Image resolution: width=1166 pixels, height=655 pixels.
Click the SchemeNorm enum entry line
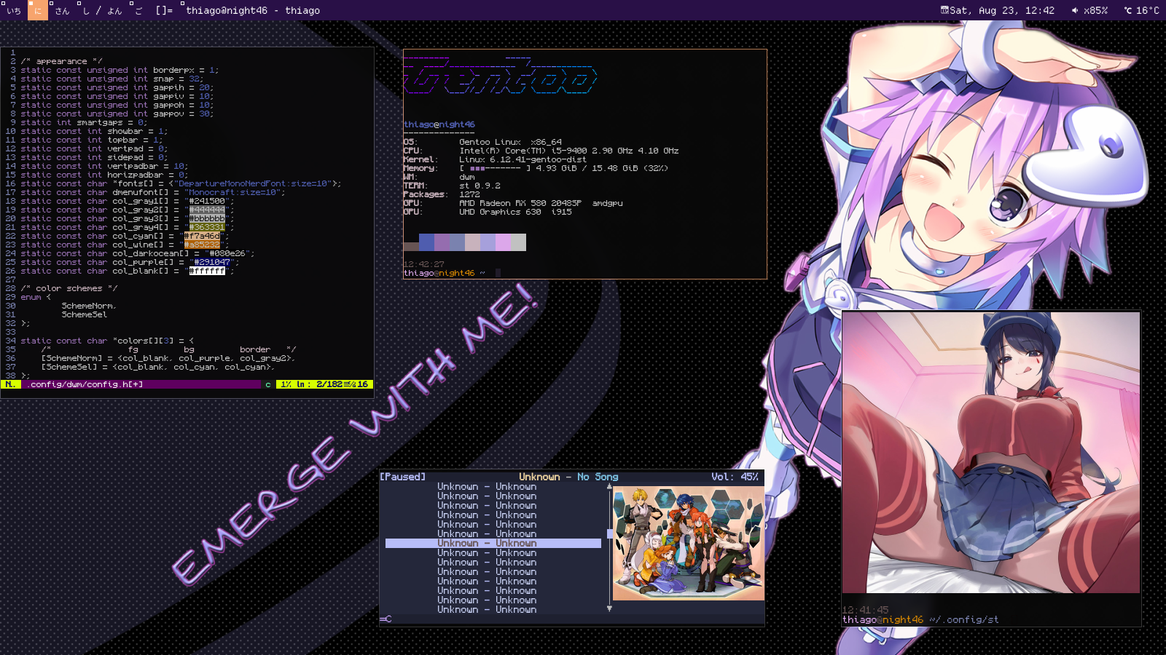(x=89, y=306)
